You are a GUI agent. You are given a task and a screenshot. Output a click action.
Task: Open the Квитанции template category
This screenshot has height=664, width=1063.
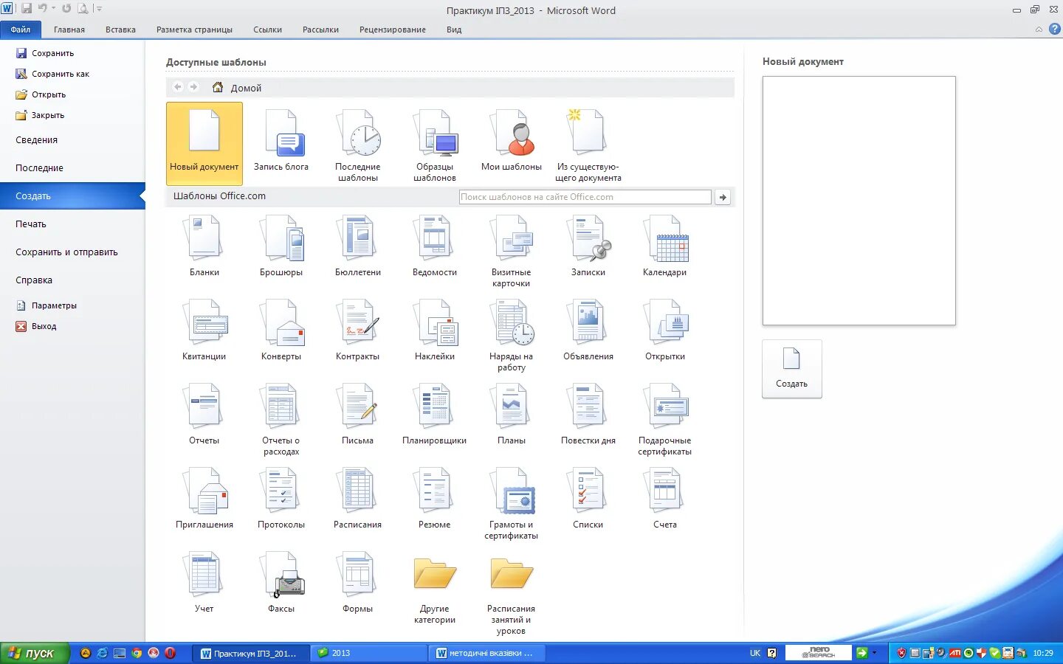[x=204, y=331]
